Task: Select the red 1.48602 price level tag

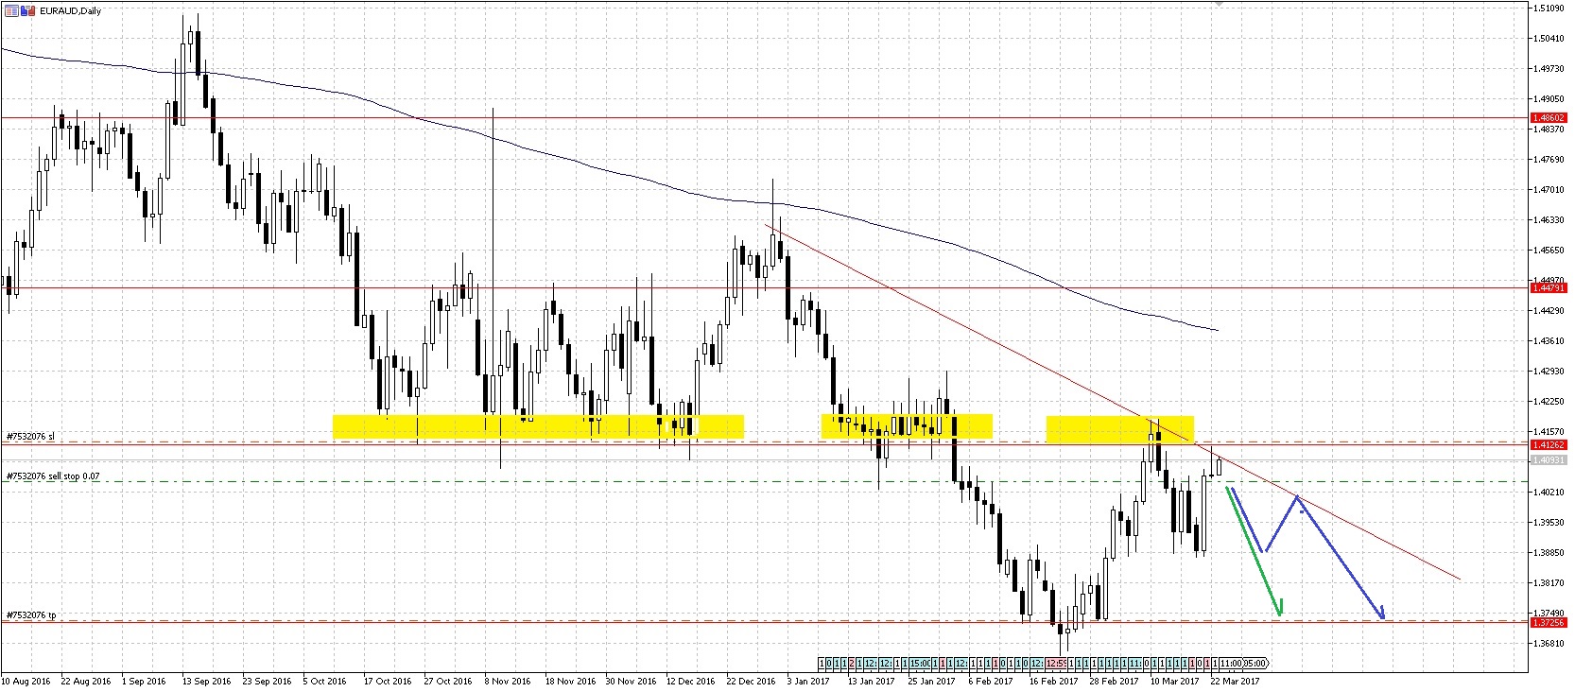Action: (1547, 118)
